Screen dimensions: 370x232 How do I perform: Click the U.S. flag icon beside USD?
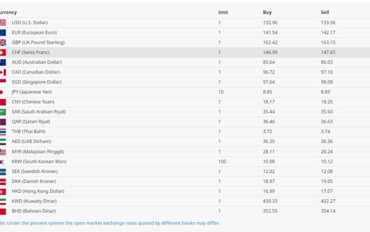[3, 23]
